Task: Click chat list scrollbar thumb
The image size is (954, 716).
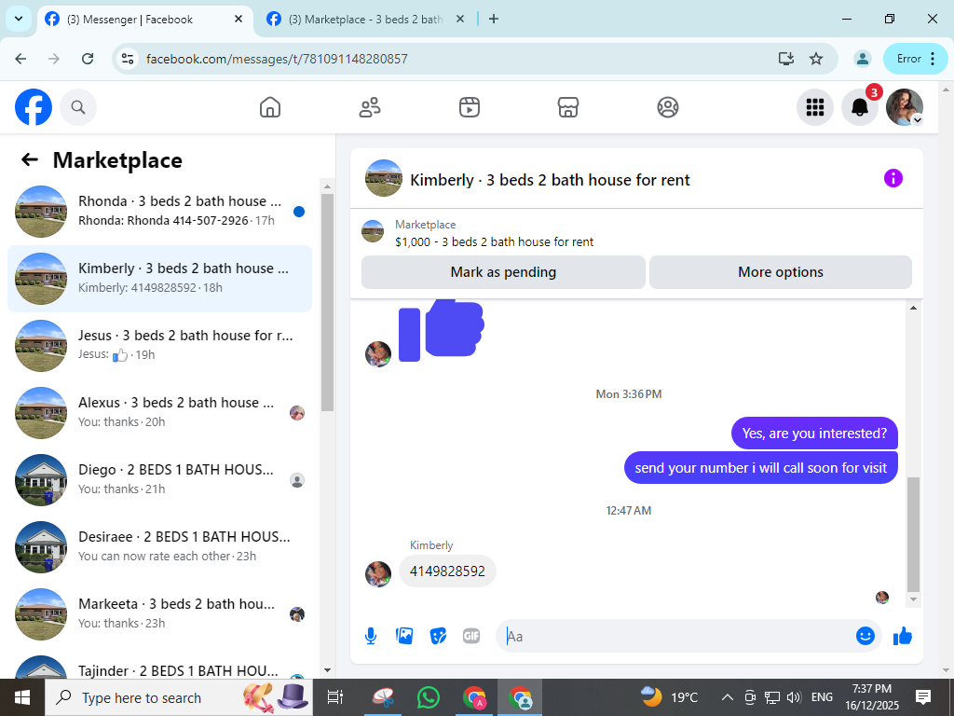Action: coord(327,302)
